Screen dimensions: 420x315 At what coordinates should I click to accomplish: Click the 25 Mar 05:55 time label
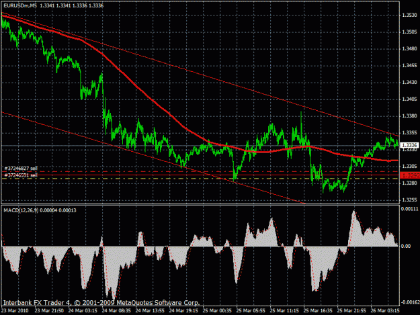coord(251,311)
